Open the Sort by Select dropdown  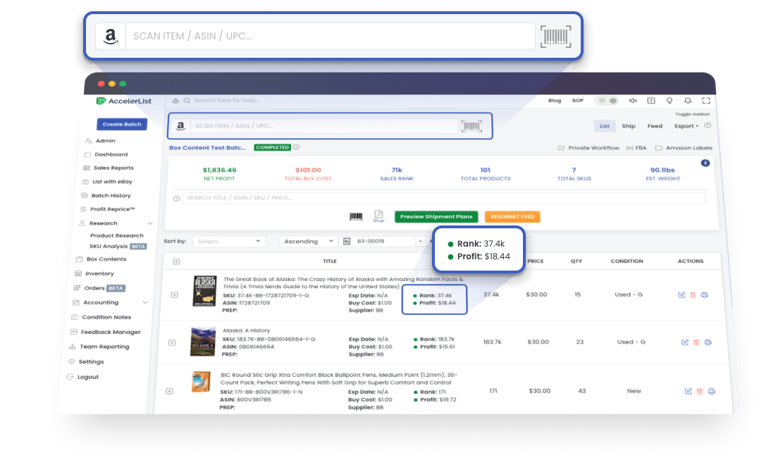[x=228, y=241]
